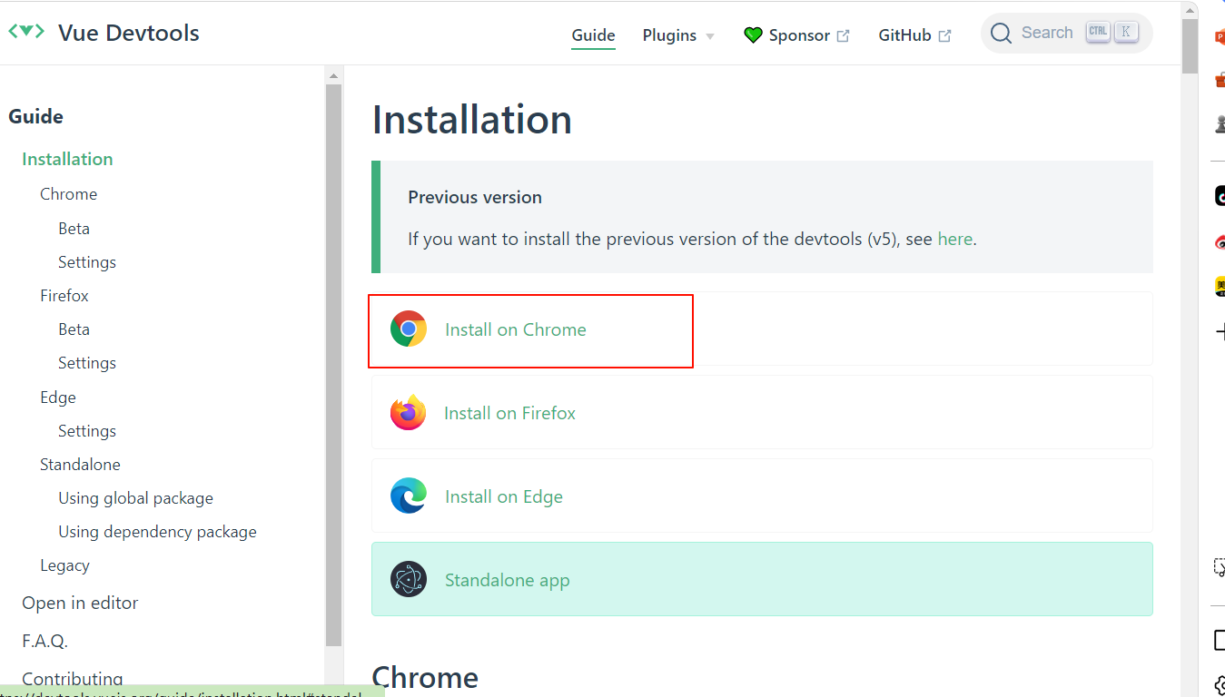Click the magnifying glass search icon

(1001, 34)
